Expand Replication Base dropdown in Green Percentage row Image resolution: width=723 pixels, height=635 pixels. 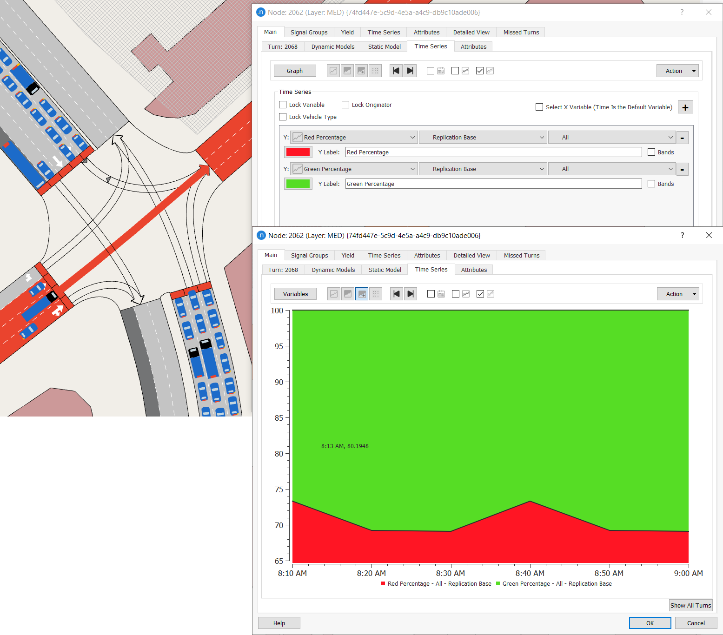[482, 169]
